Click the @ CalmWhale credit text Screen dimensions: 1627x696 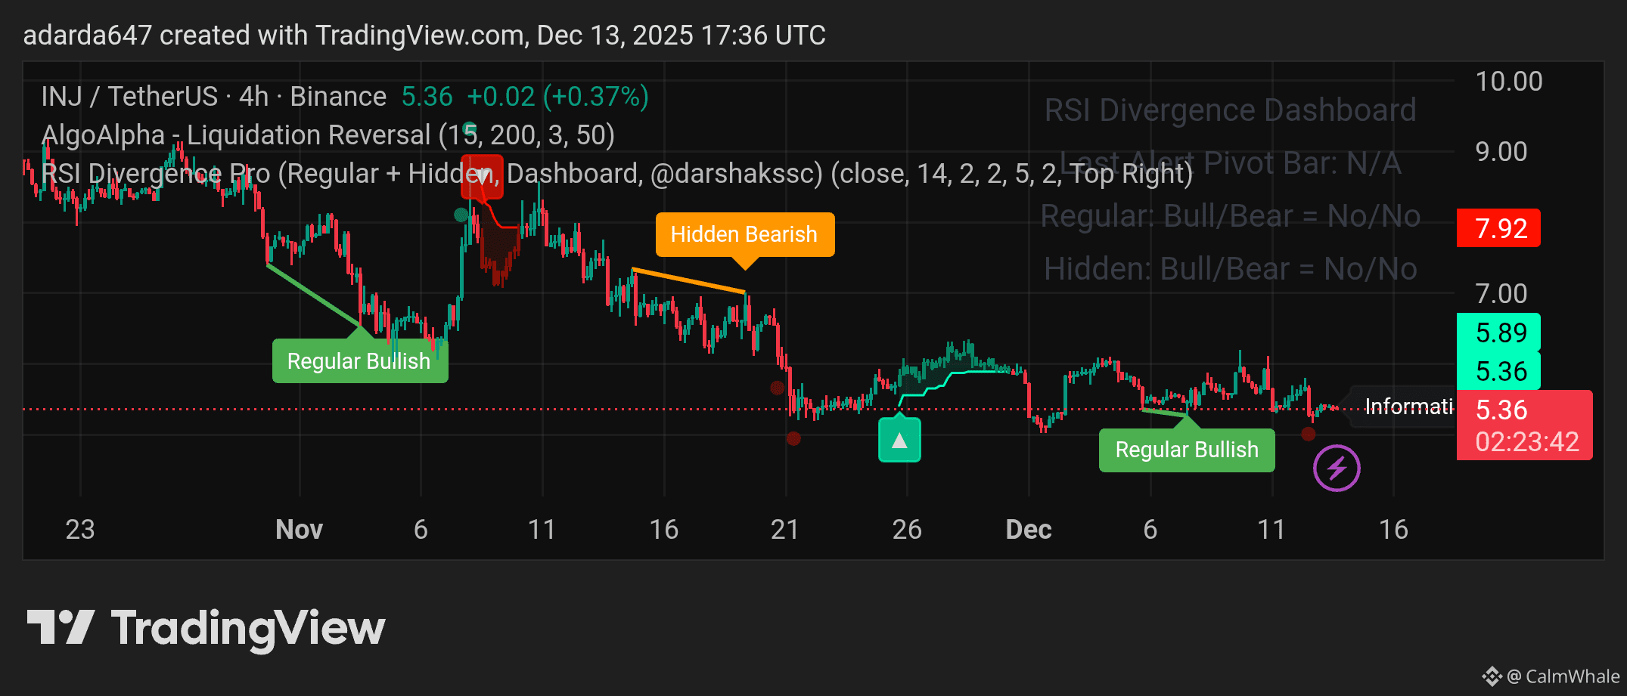pos(1563,676)
